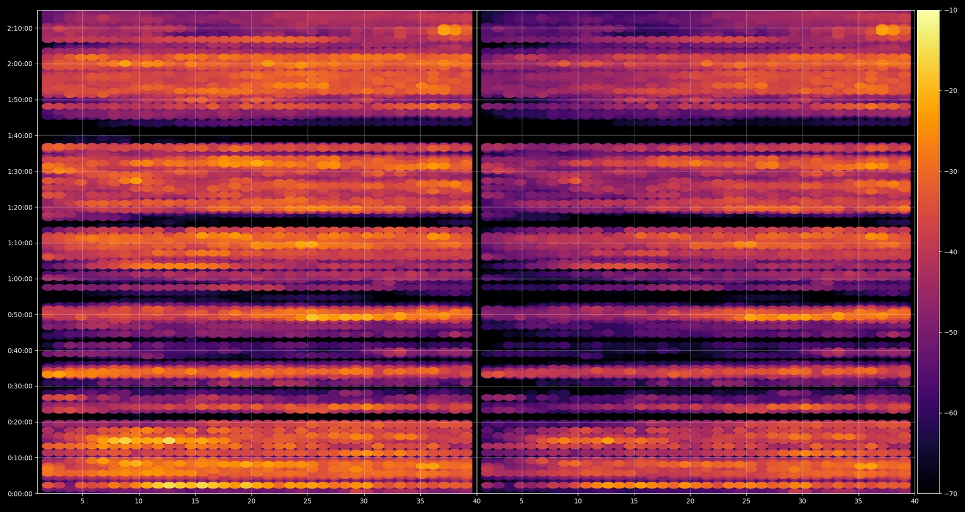Image resolution: width=965 pixels, height=512 pixels.
Task: Select x-axis label 10 under the right plot
Action: [x=578, y=501]
